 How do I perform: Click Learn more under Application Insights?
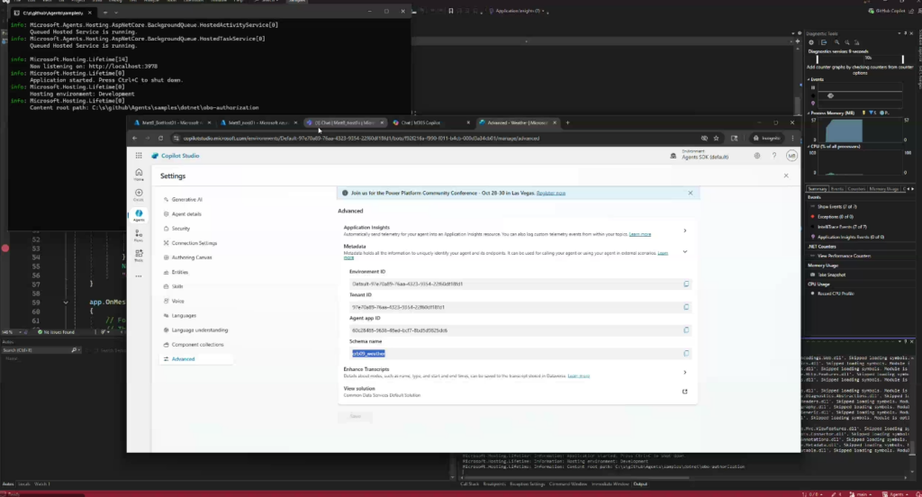[x=640, y=234]
